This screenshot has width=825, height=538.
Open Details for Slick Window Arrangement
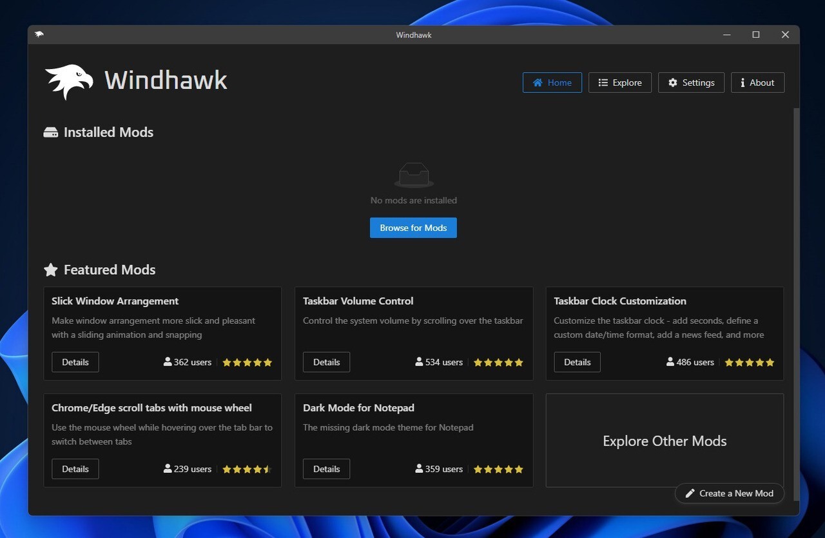click(x=75, y=362)
